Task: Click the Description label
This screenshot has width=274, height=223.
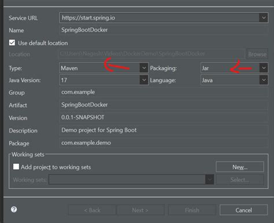Action: point(23,131)
